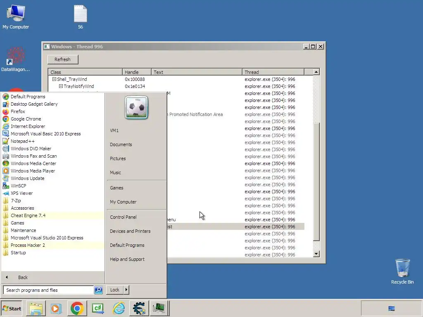This screenshot has width=423, height=317.
Task: Open XPS Viewer
Action: pyautogui.click(x=21, y=193)
